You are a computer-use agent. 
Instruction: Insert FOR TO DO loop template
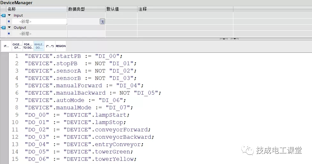pos(28,46)
